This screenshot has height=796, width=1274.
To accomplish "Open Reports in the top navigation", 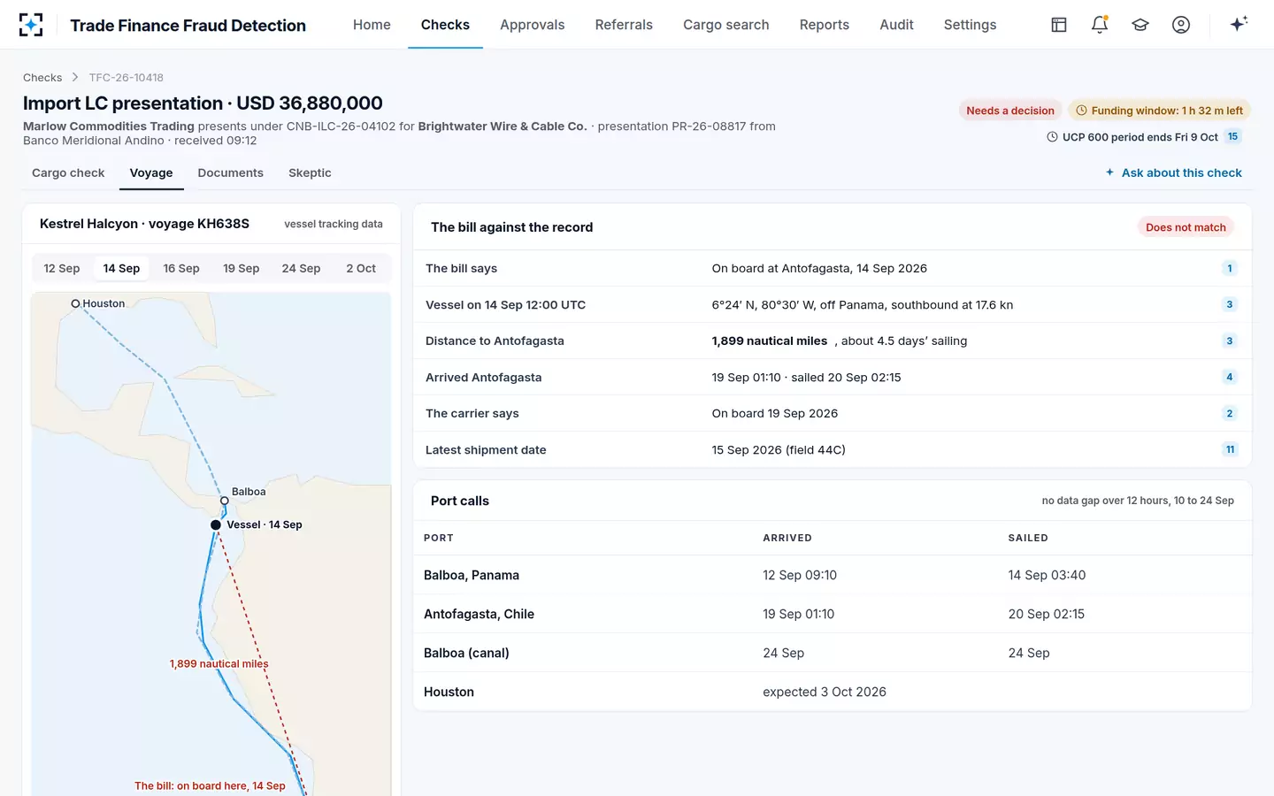I will [x=824, y=25].
